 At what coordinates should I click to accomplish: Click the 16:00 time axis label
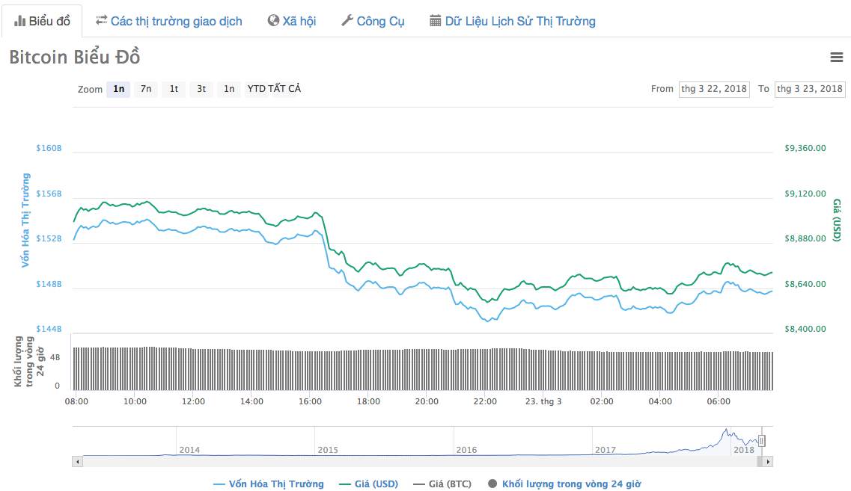[x=310, y=401]
